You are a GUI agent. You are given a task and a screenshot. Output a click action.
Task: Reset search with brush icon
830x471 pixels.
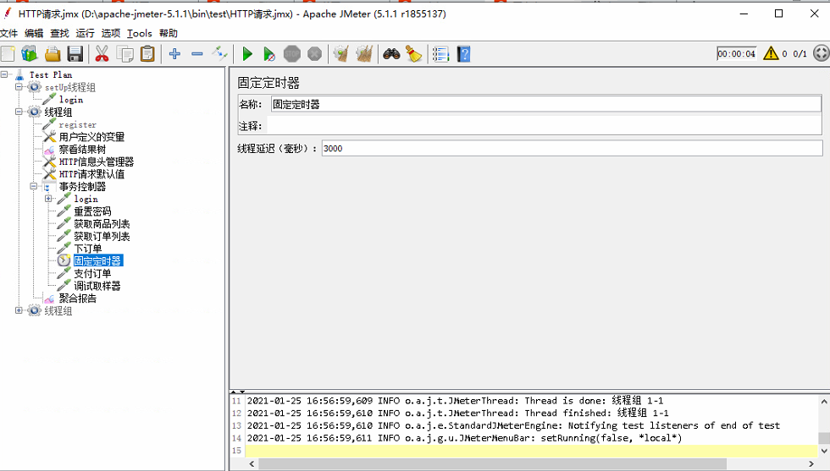[x=414, y=54]
